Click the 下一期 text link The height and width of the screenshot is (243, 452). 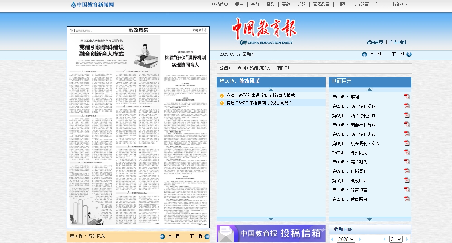pos(398,54)
